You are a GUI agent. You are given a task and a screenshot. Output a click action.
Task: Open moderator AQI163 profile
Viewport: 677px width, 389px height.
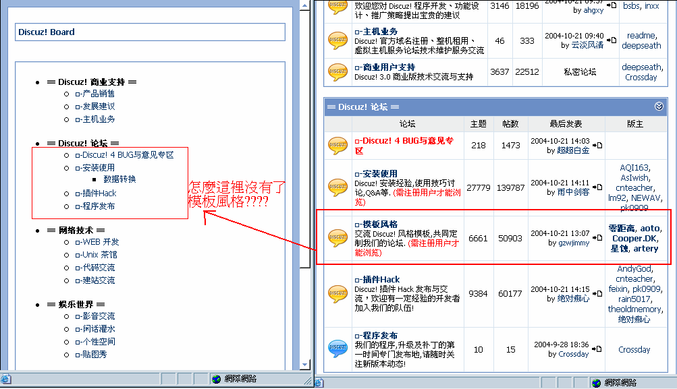pyautogui.click(x=634, y=168)
